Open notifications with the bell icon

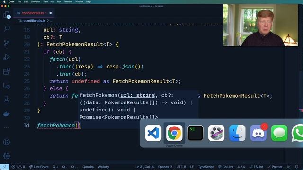pos(297,167)
